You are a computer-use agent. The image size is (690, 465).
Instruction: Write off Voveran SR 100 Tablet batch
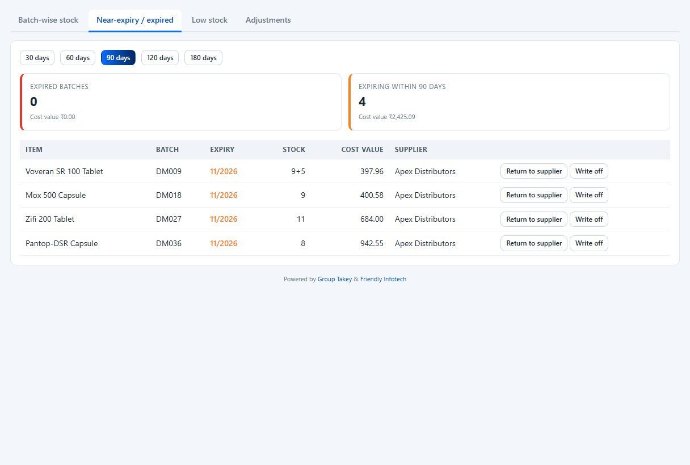coord(589,171)
